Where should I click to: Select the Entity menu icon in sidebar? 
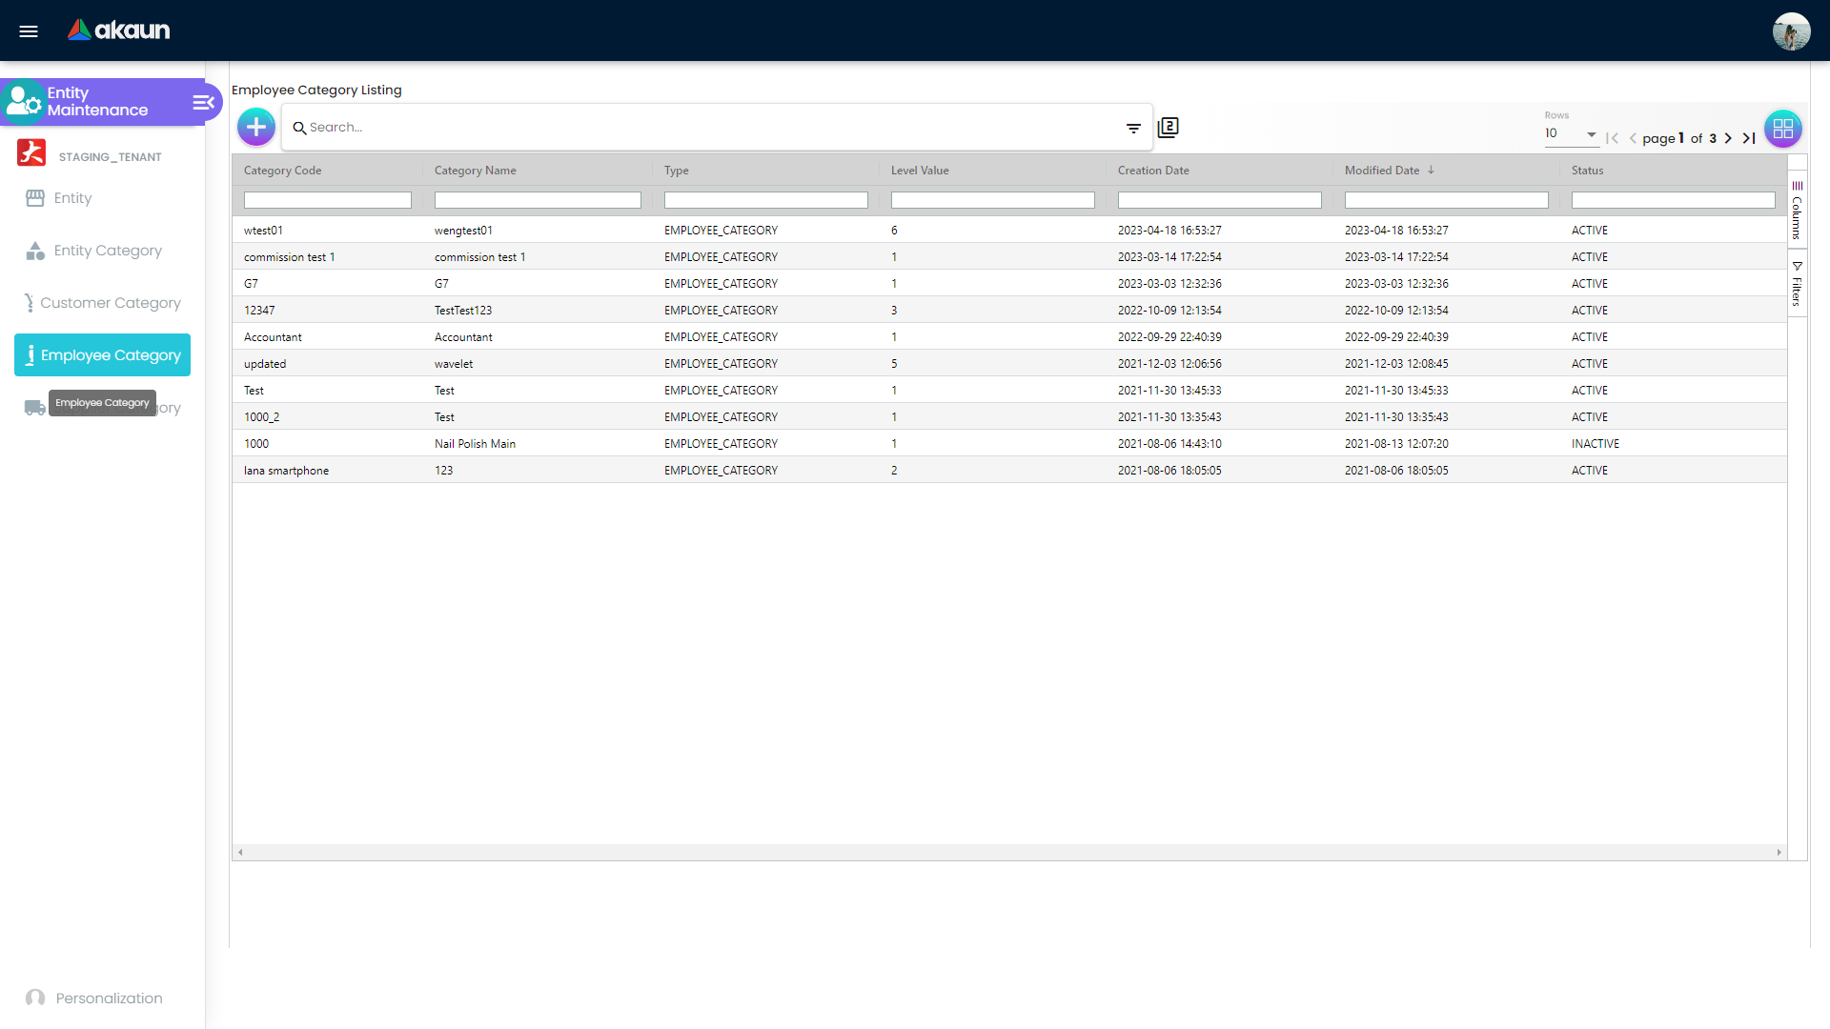coord(35,197)
